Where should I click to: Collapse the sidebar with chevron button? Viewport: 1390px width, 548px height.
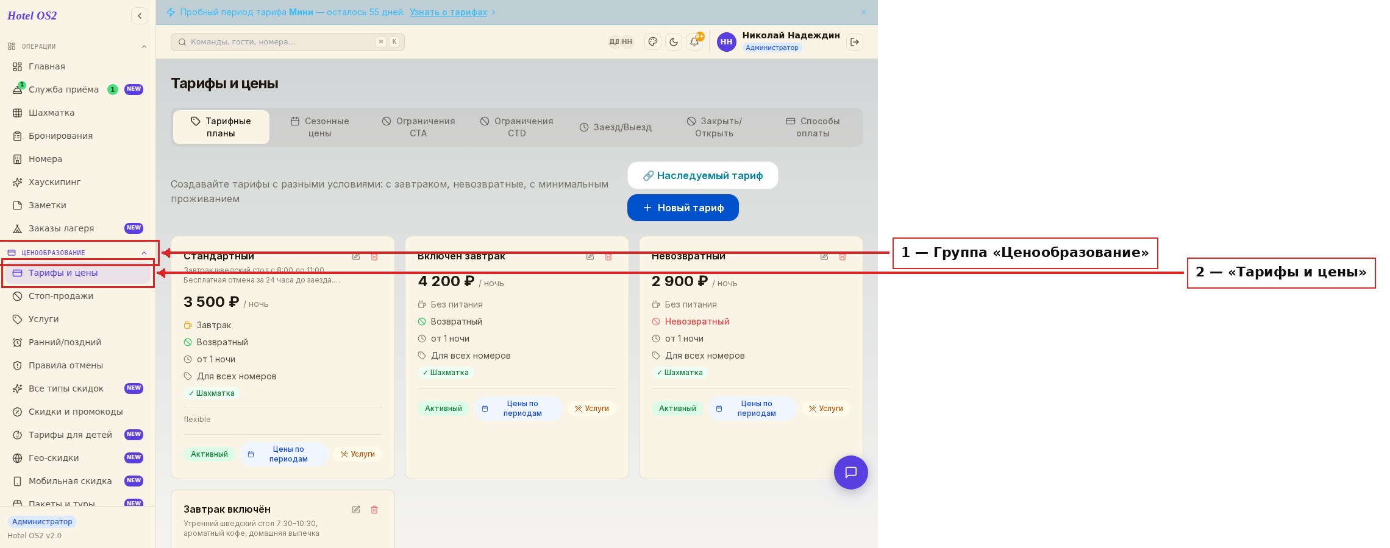(x=140, y=16)
